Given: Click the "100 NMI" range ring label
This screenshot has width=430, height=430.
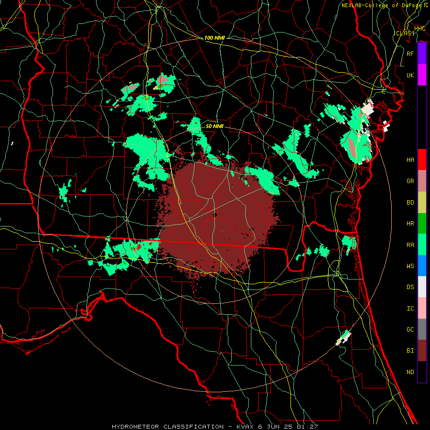Looking at the screenshot, I should pyautogui.click(x=215, y=38).
